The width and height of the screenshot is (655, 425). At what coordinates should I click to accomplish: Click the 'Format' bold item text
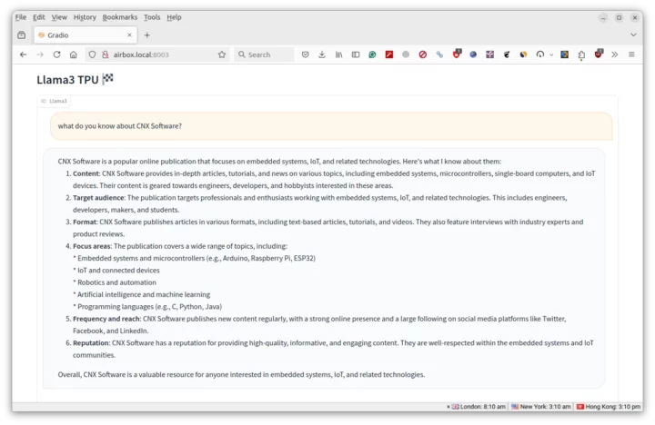(85, 222)
